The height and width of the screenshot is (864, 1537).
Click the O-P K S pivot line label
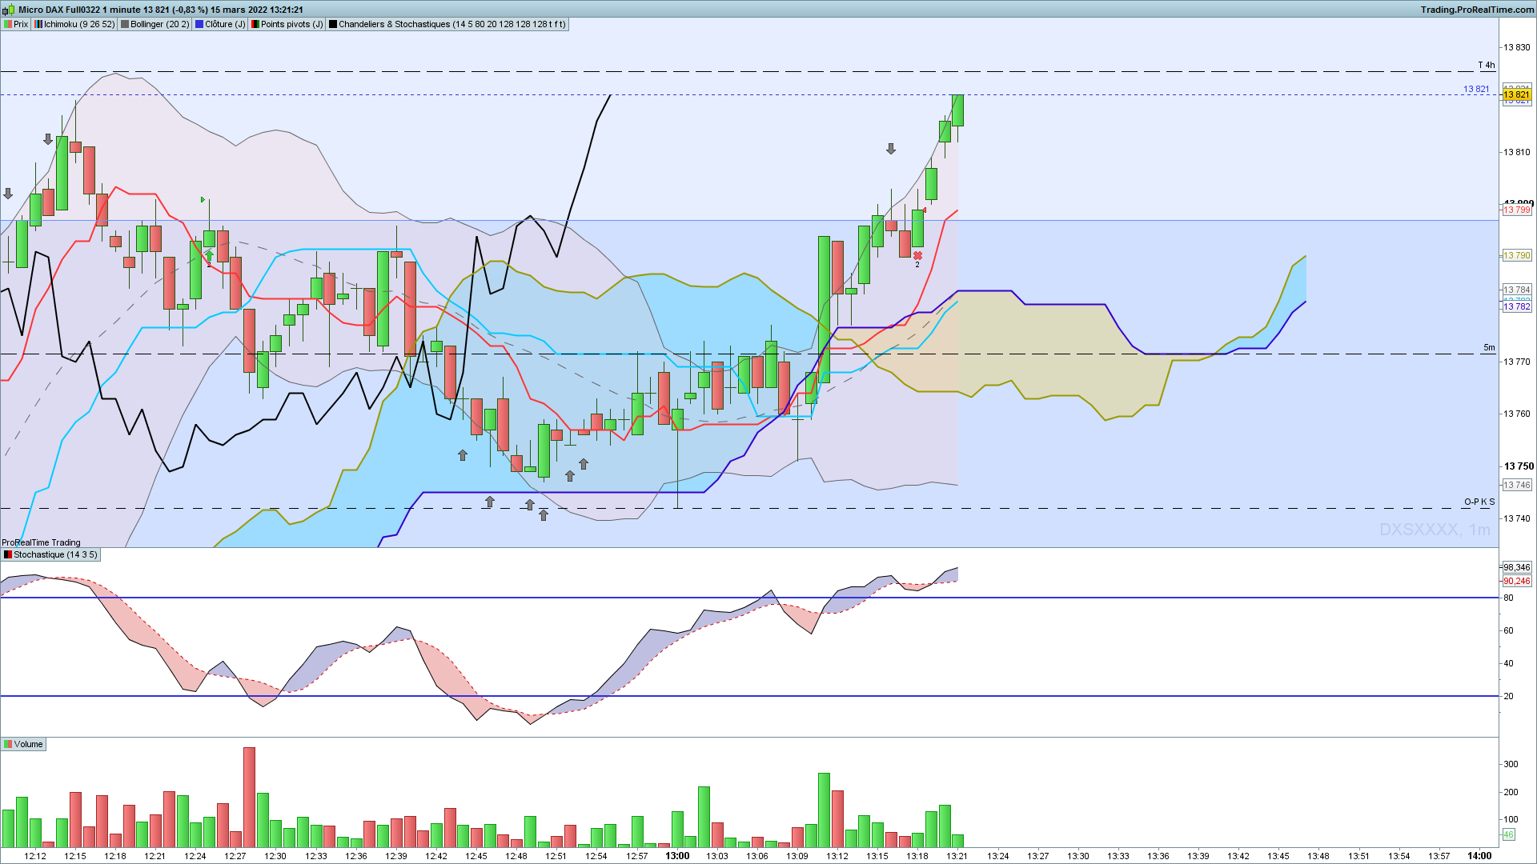(1479, 502)
